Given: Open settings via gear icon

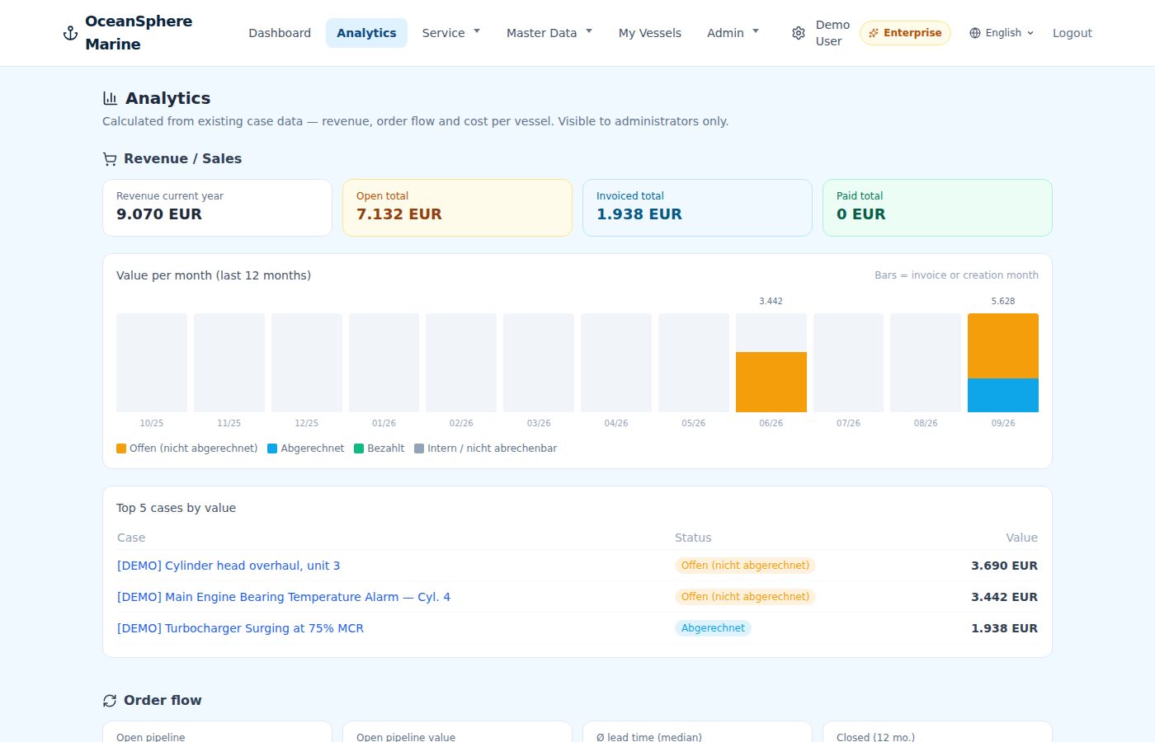Looking at the screenshot, I should coord(799,33).
